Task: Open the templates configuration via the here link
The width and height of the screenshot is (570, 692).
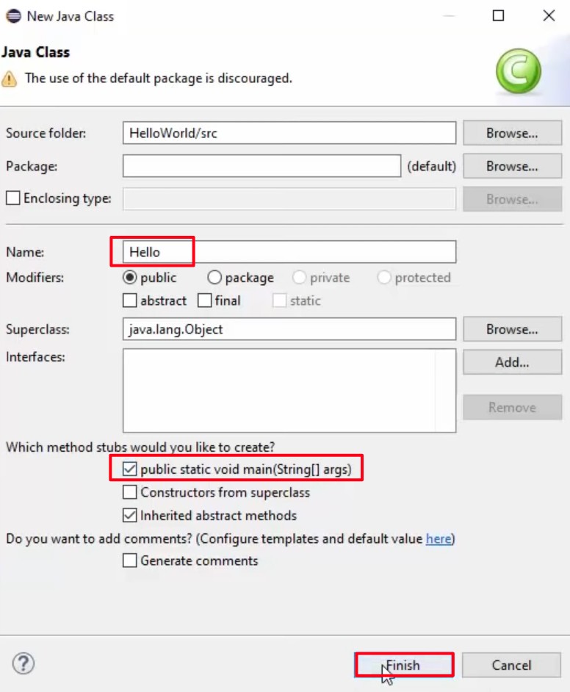Action: click(x=439, y=538)
